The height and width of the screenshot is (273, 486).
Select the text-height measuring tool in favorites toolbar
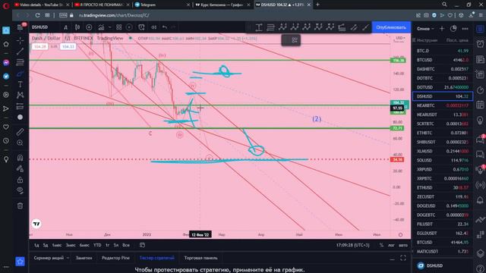(x=259, y=27)
